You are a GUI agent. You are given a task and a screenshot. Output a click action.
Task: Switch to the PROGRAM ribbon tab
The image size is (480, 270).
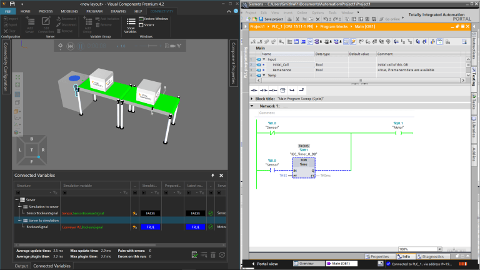[94, 11]
